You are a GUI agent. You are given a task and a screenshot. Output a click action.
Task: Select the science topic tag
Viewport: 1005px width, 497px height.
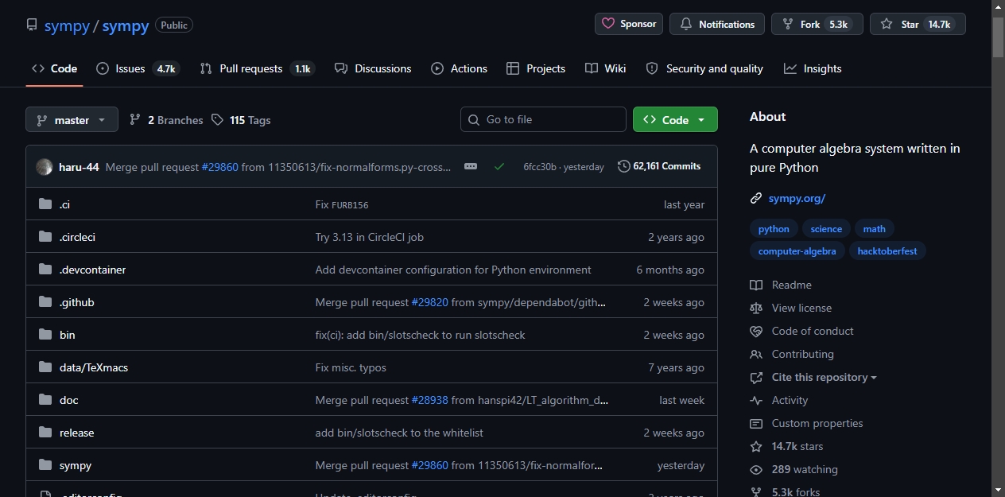826,228
